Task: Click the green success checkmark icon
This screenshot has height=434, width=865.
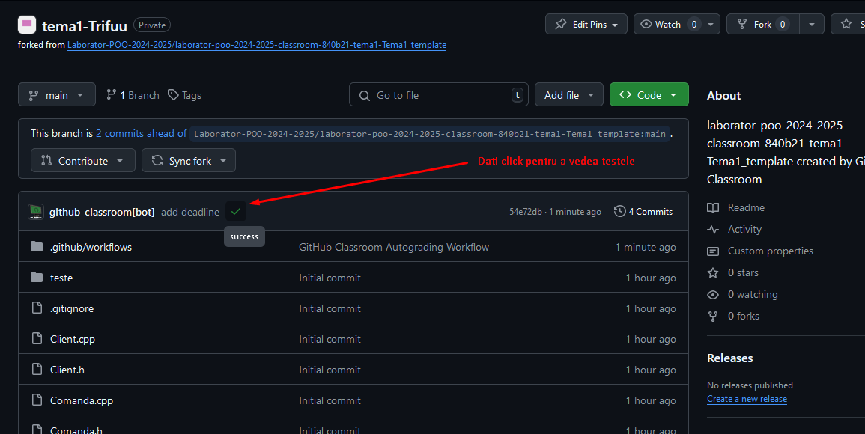Action: [236, 212]
